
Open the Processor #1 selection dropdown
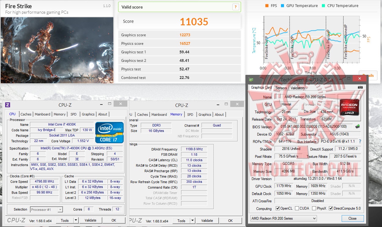pos(46,209)
